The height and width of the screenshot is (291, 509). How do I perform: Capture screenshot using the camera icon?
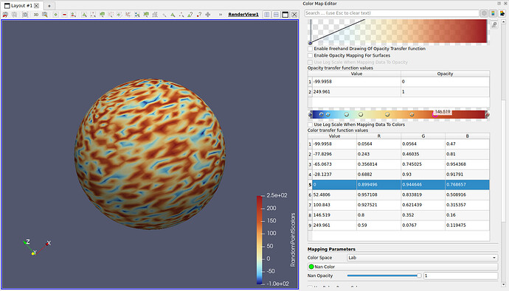click(x=25, y=15)
